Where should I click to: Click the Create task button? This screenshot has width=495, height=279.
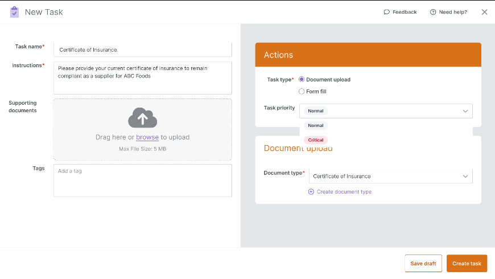pyautogui.click(x=467, y=264)
